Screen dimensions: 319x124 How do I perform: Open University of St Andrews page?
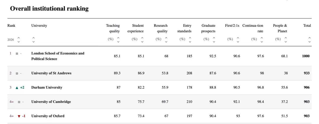pyautogui.click(x=51, y=73)
